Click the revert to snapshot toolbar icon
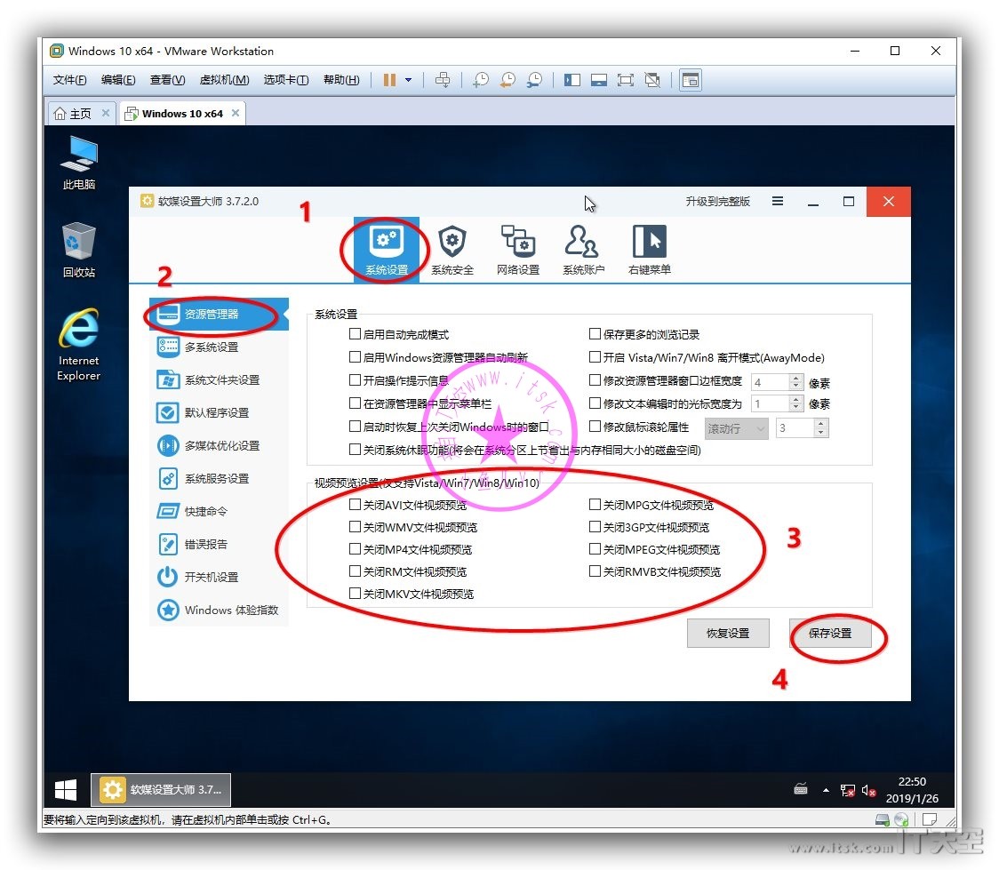This screenshot has width=999, height=870. [507, 80]
